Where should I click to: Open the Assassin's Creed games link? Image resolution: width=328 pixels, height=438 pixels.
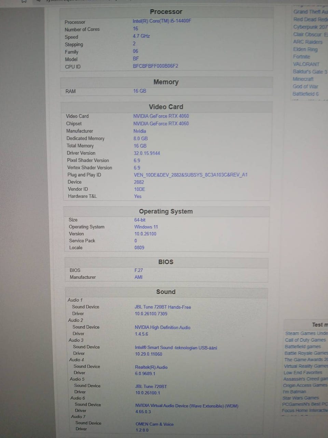tap(305, 379)
